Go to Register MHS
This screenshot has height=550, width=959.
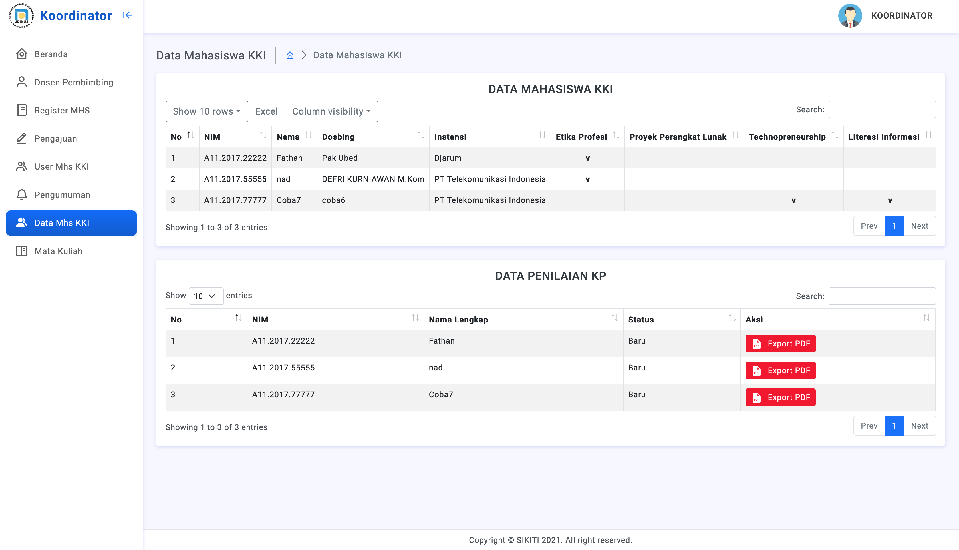pos(71,110)
